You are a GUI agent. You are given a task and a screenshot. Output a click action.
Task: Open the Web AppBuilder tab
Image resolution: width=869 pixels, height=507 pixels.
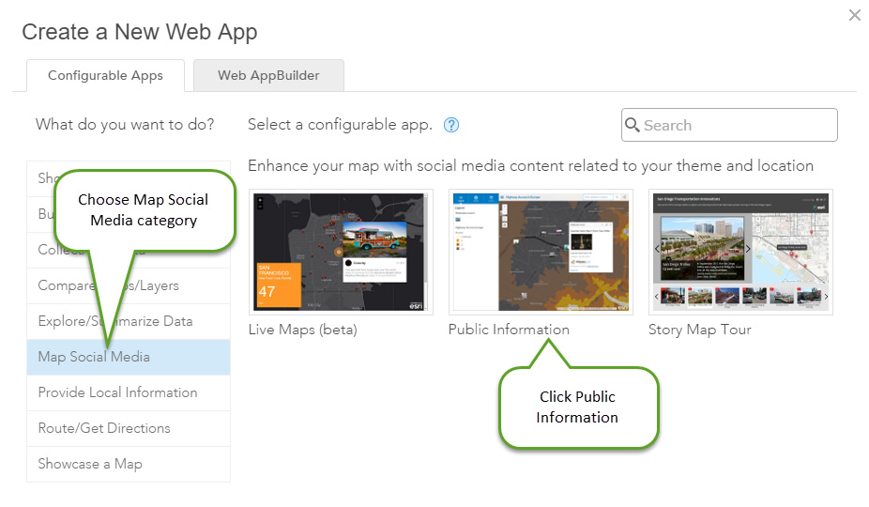pos(268,75)
